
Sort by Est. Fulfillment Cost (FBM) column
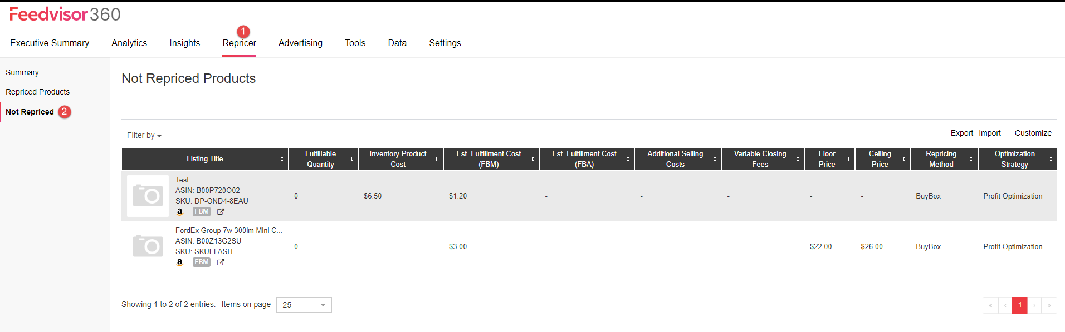coord(532,159)
